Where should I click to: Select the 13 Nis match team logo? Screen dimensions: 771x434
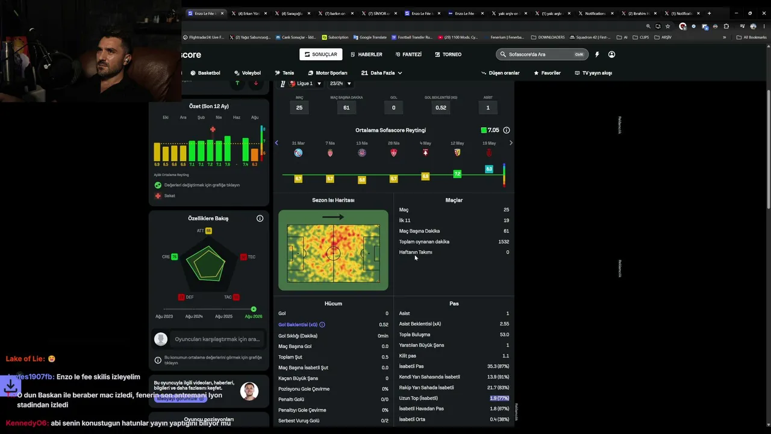click(x=362, y=153)
